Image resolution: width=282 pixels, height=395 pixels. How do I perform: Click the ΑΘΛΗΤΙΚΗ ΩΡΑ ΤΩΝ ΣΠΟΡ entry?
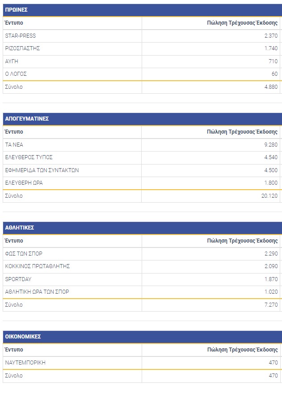click(37, 292)
